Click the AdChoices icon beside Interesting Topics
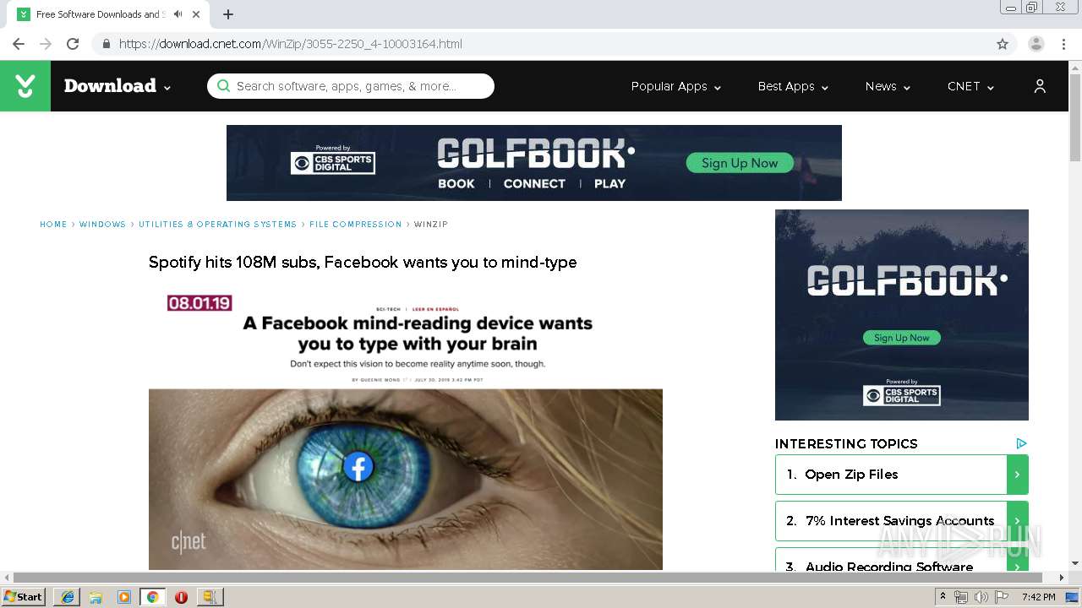The width and height of the screenshot is (1082, 608). tap(1021, 443)
